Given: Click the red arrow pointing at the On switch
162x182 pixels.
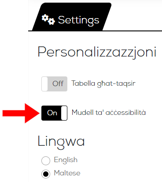Looking at the screenshot, I should [21, 113].
